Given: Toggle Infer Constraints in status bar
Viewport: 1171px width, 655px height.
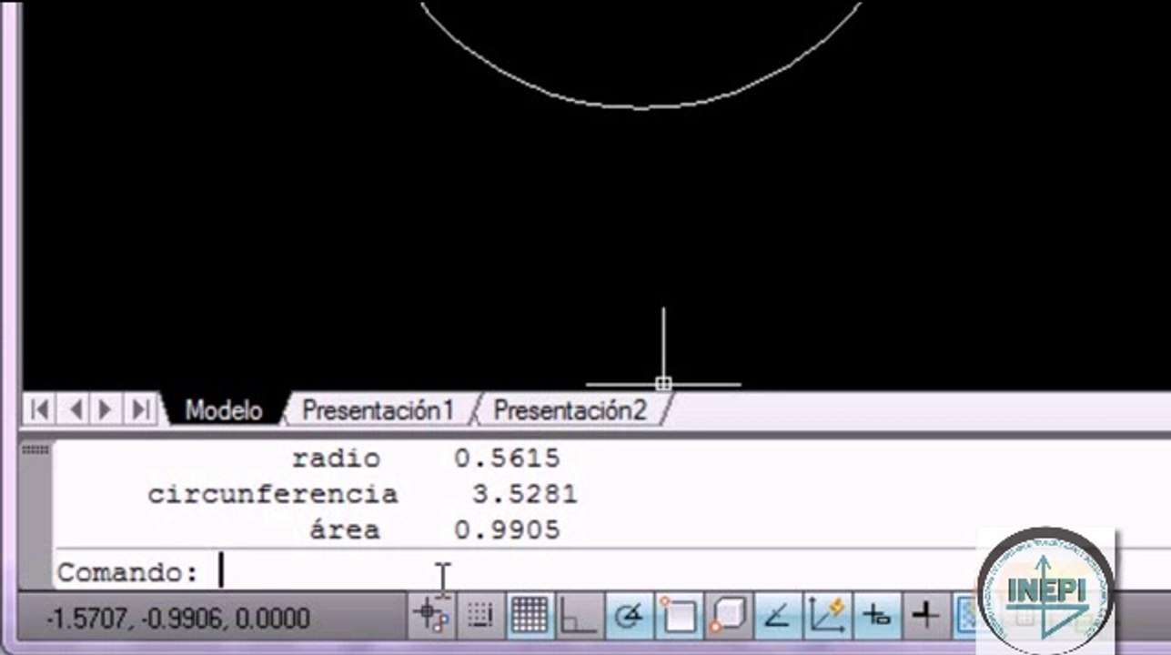Looking at the screenshot, I should coord(431,617).
